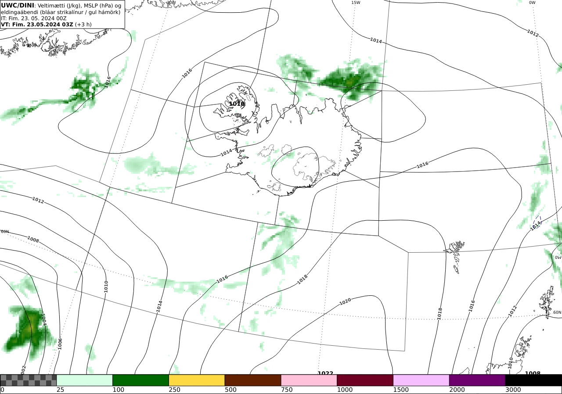Screen dimensions: 562x394
Task: Click the legend value "2000"
Action: (457, 390)
